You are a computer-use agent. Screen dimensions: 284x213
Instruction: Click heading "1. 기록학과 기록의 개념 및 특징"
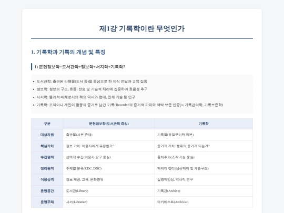[68, 52]
